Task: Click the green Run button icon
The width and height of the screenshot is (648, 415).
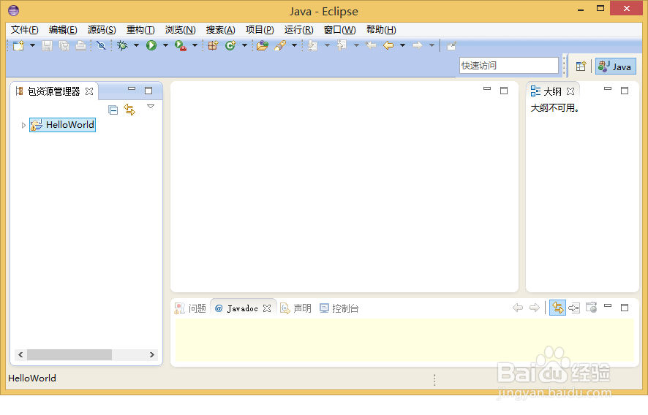Action: [x=151, y=45]
